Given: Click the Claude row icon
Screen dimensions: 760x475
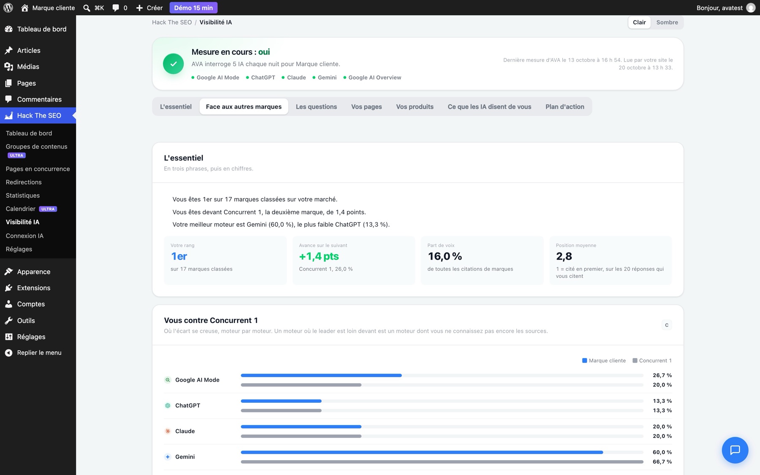Looking at the screenshot, I should (168, 431).
